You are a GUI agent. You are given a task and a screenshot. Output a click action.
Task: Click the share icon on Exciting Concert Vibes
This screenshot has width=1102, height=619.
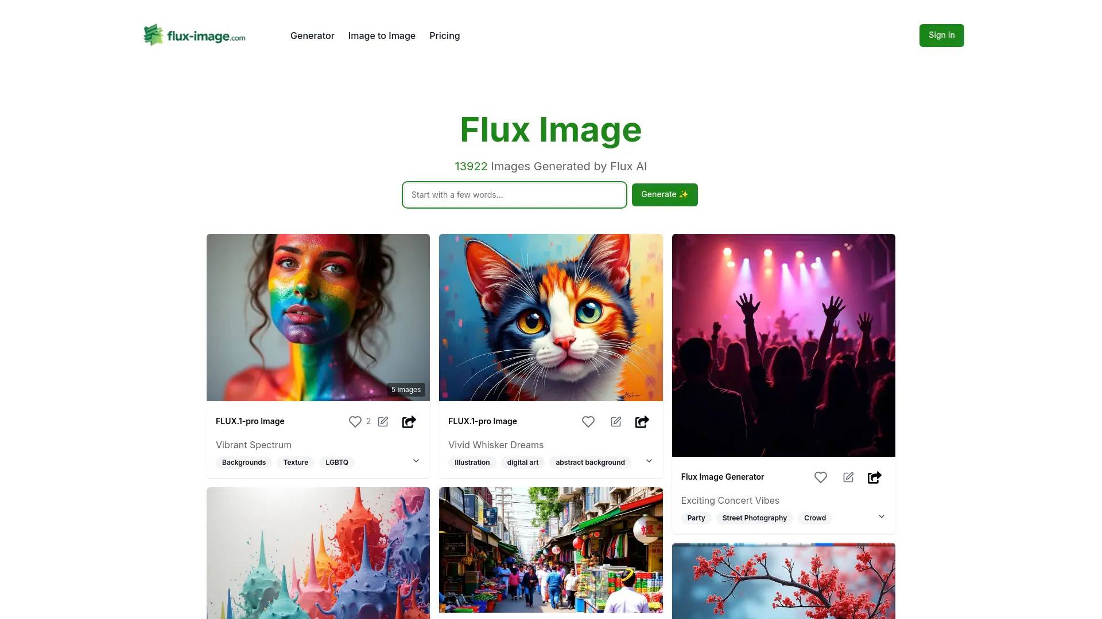click(x=874, y=477)
